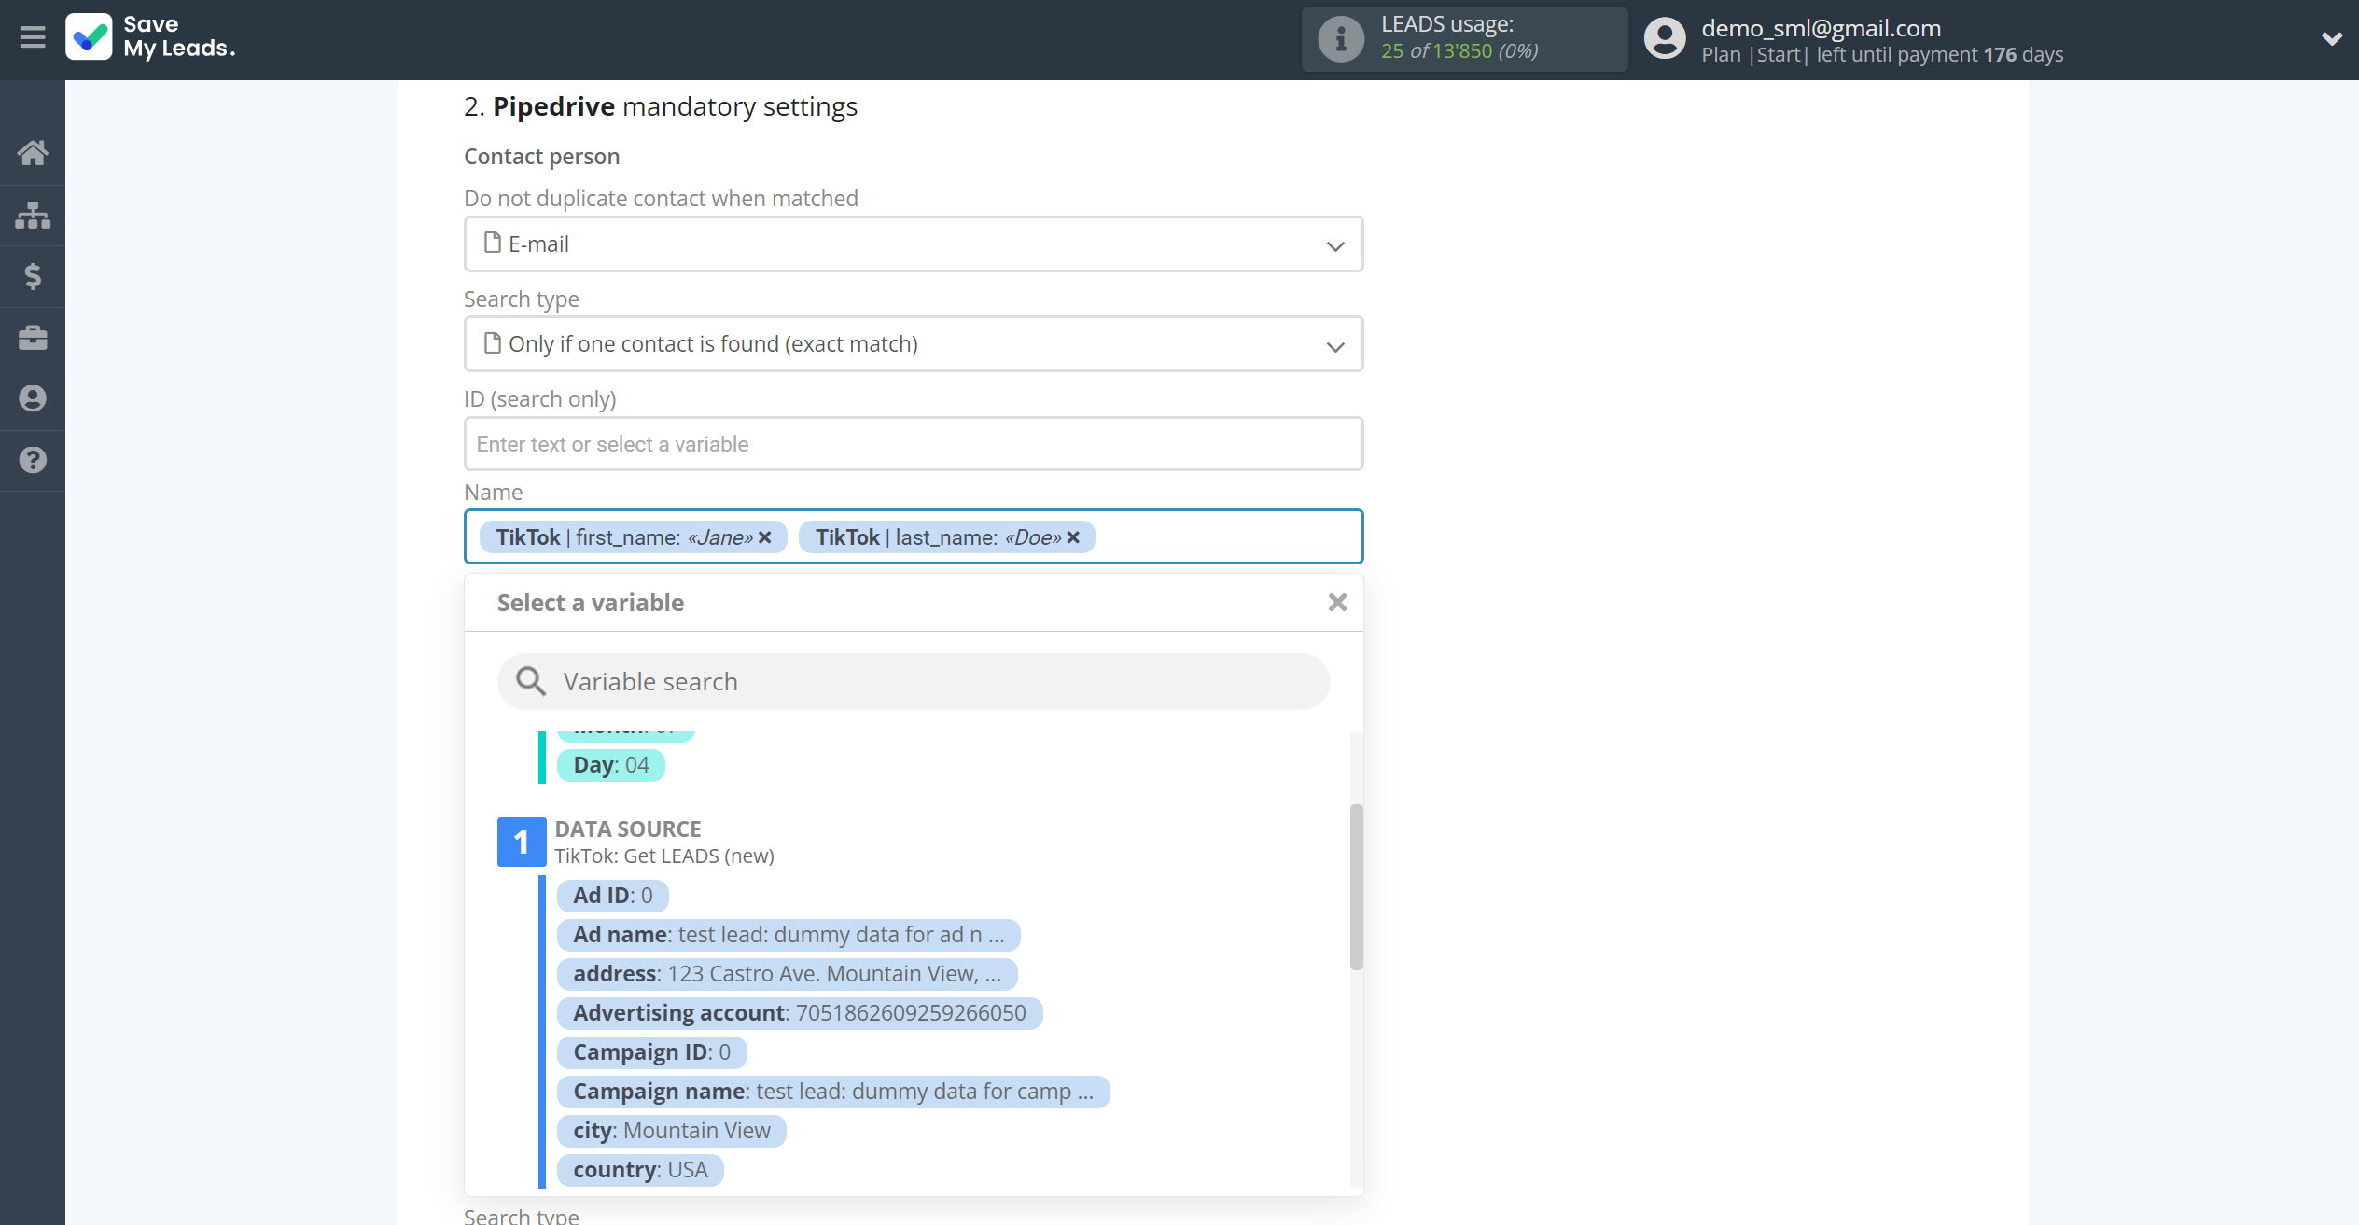2359x1225 pixels.
Task: Select the city: Mountain View variable
Action: coord(672,1131)
